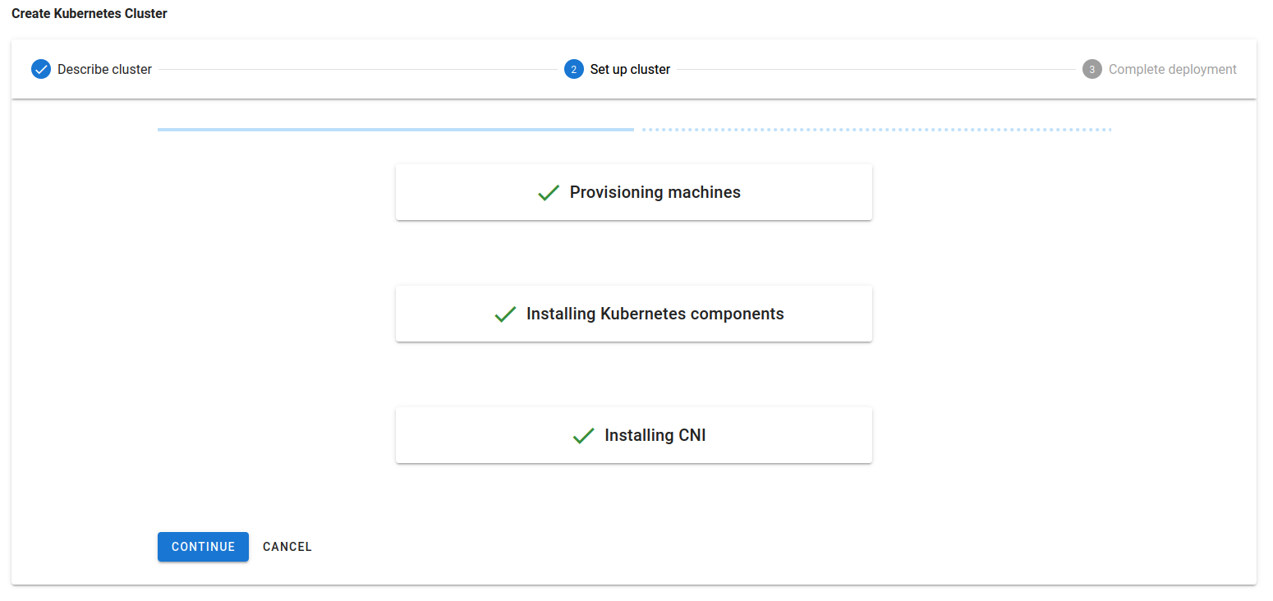Click the Create Kubernetes Cluster title
Screen dimensions: 1273x601
click(x=89, y=14)
